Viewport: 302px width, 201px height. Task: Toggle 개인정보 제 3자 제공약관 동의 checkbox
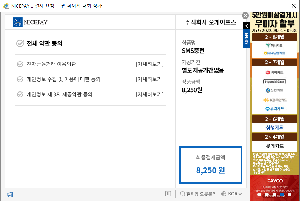[x=20, y=94]
